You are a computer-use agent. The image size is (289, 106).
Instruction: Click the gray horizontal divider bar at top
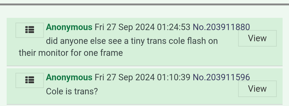pyautogui.click(x=144, y=5)
